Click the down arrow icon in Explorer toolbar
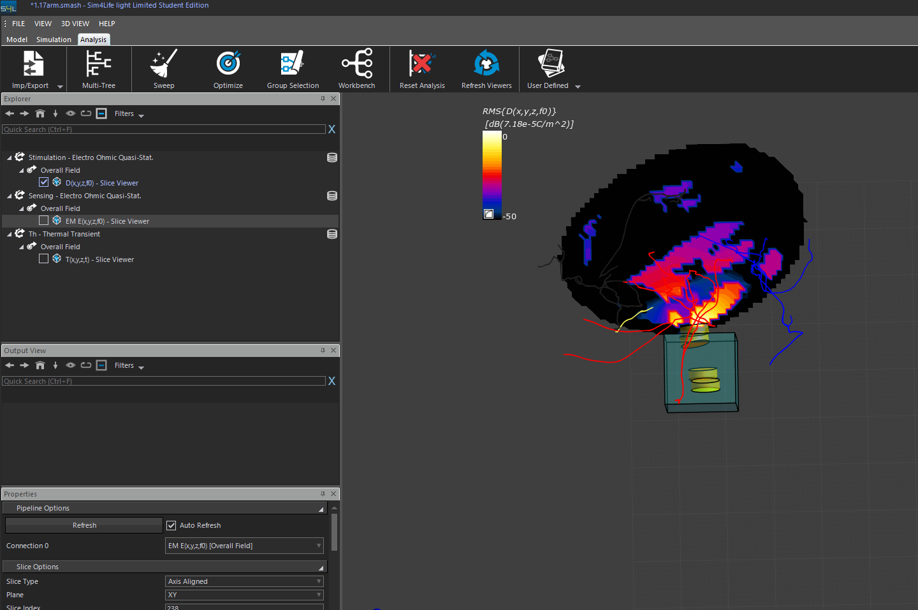This screenshot has width=918, height=610. pyautogui.click(x=55, y=113)
